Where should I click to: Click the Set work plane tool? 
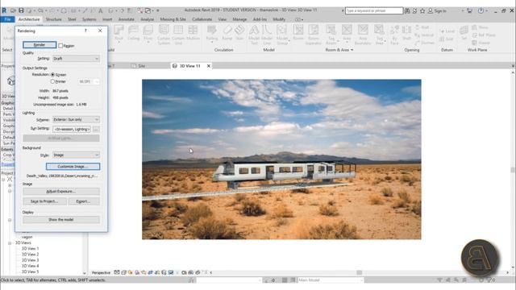click(464, 33)
